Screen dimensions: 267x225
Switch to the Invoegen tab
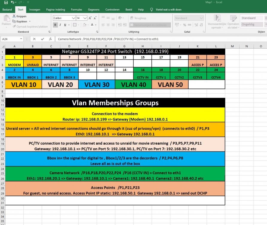[x=34, y=10]
